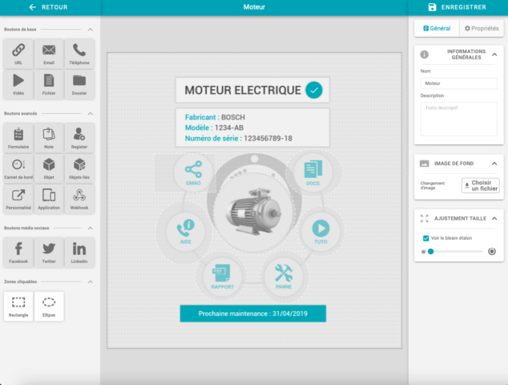Select the Webhook advanced button

(79, 197)
